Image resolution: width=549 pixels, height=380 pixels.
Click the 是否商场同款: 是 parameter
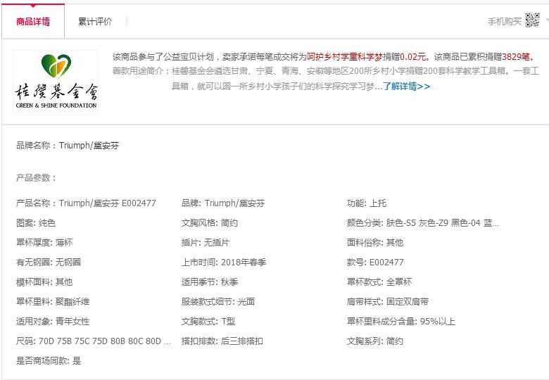tap(49, 360)
